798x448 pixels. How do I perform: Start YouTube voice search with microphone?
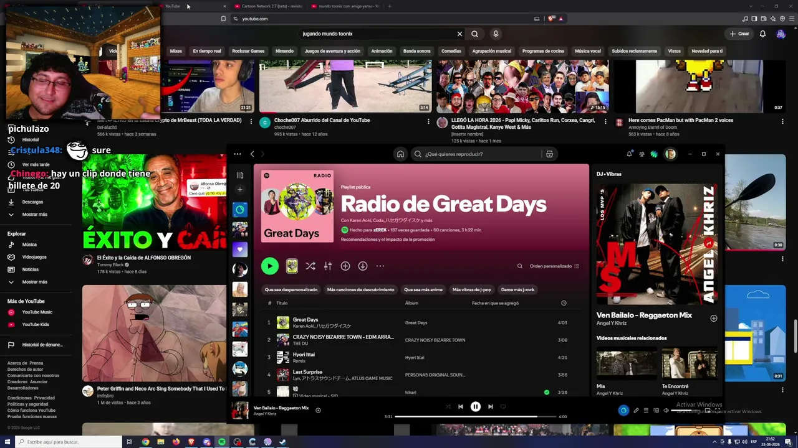point(496,34)
